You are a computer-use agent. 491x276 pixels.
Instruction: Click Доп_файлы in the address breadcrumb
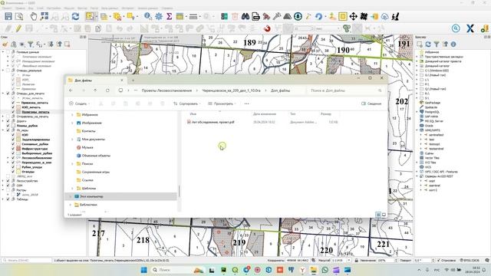[280, 90]
